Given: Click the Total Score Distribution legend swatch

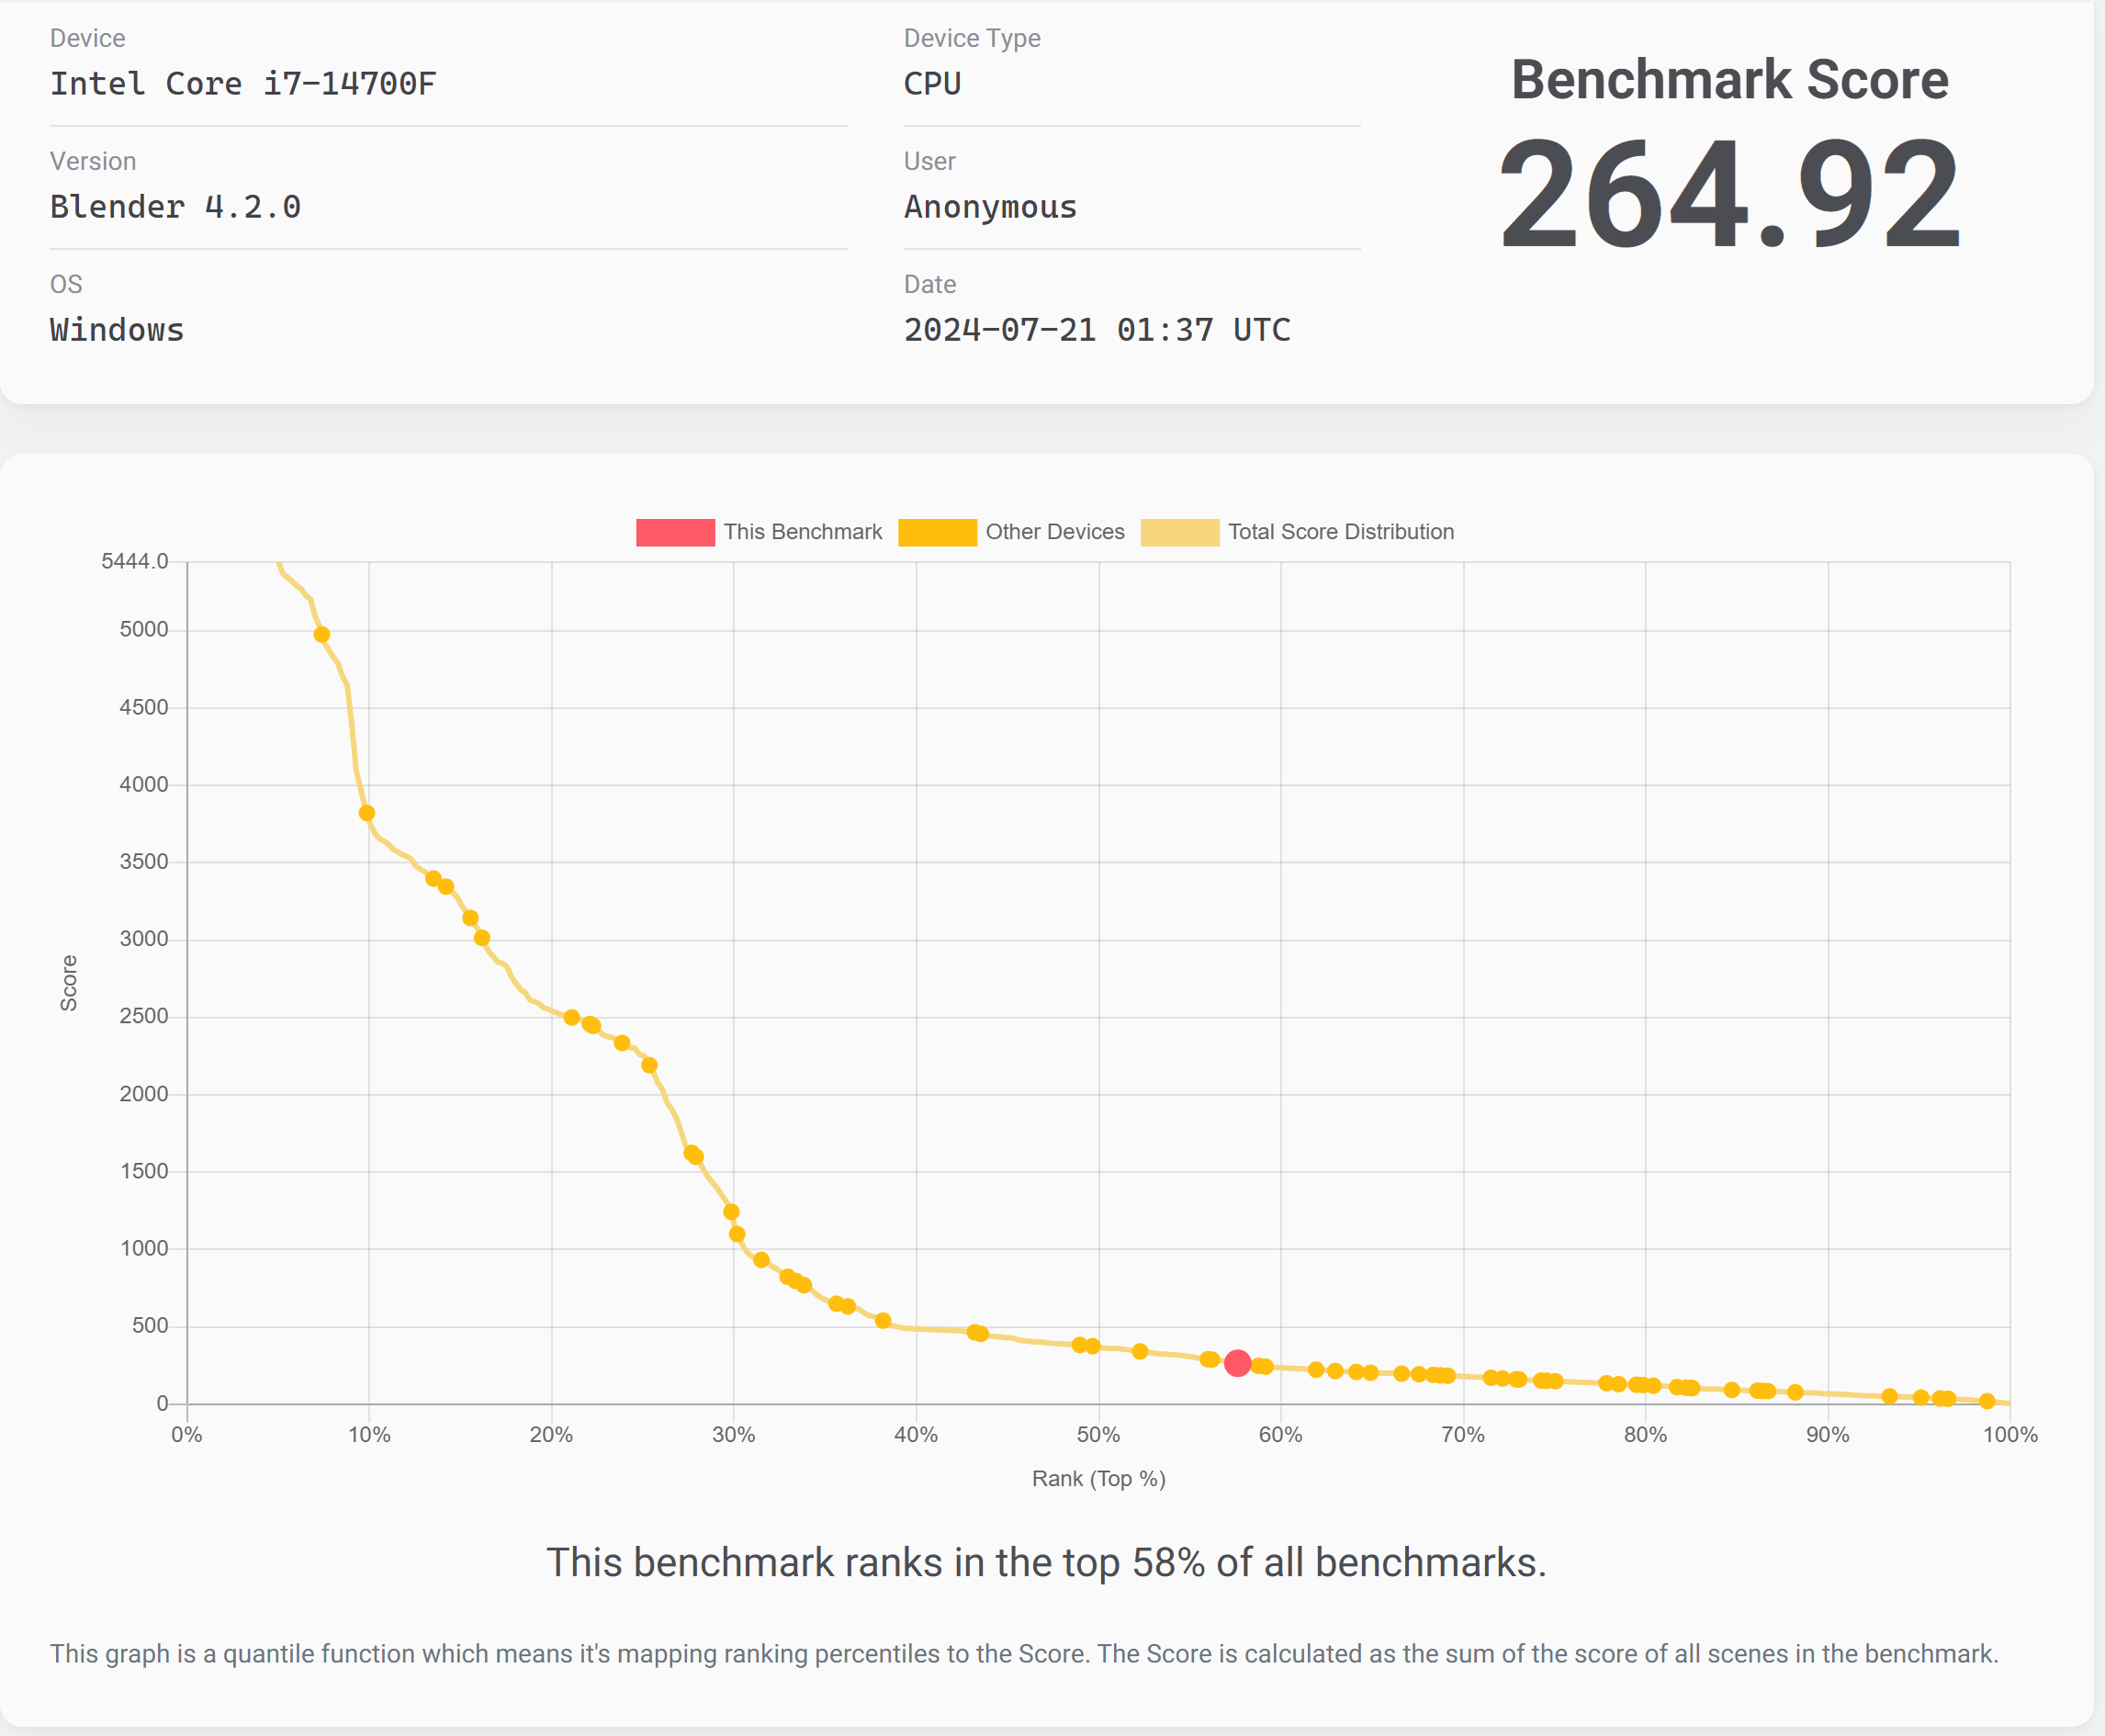Looking at the screenshot, I should click(1179, 532).
